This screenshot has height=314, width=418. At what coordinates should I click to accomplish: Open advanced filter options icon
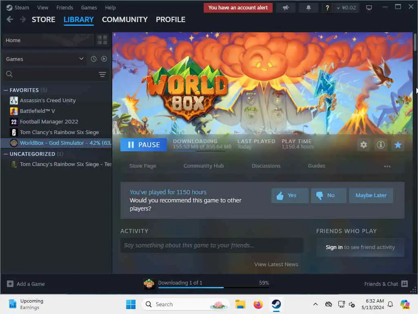point(102,74)
